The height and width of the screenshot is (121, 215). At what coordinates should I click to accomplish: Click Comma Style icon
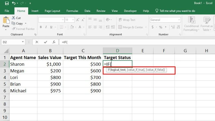coord(166,27)
